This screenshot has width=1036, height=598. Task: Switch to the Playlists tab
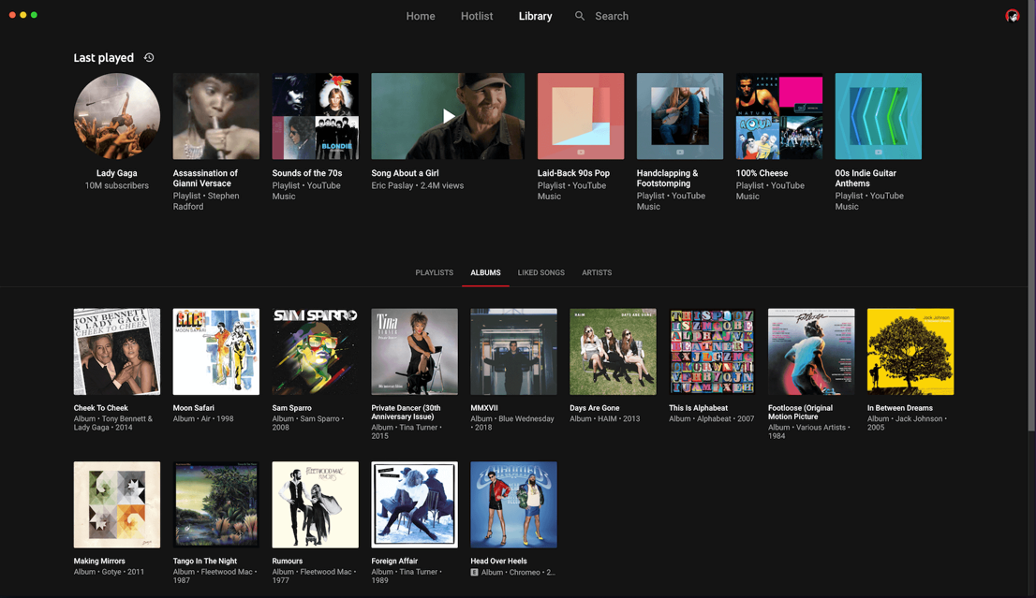434,272
